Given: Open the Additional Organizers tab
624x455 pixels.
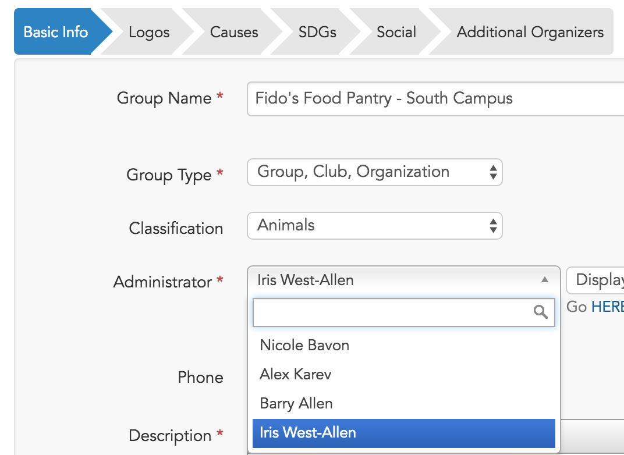Looking at the screenshot, I should (x=530, y=32).
